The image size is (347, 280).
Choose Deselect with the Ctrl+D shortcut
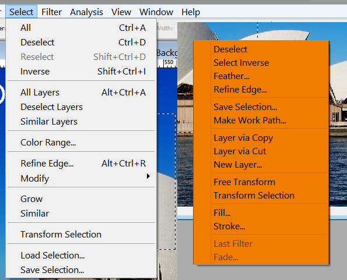(81, 42)
